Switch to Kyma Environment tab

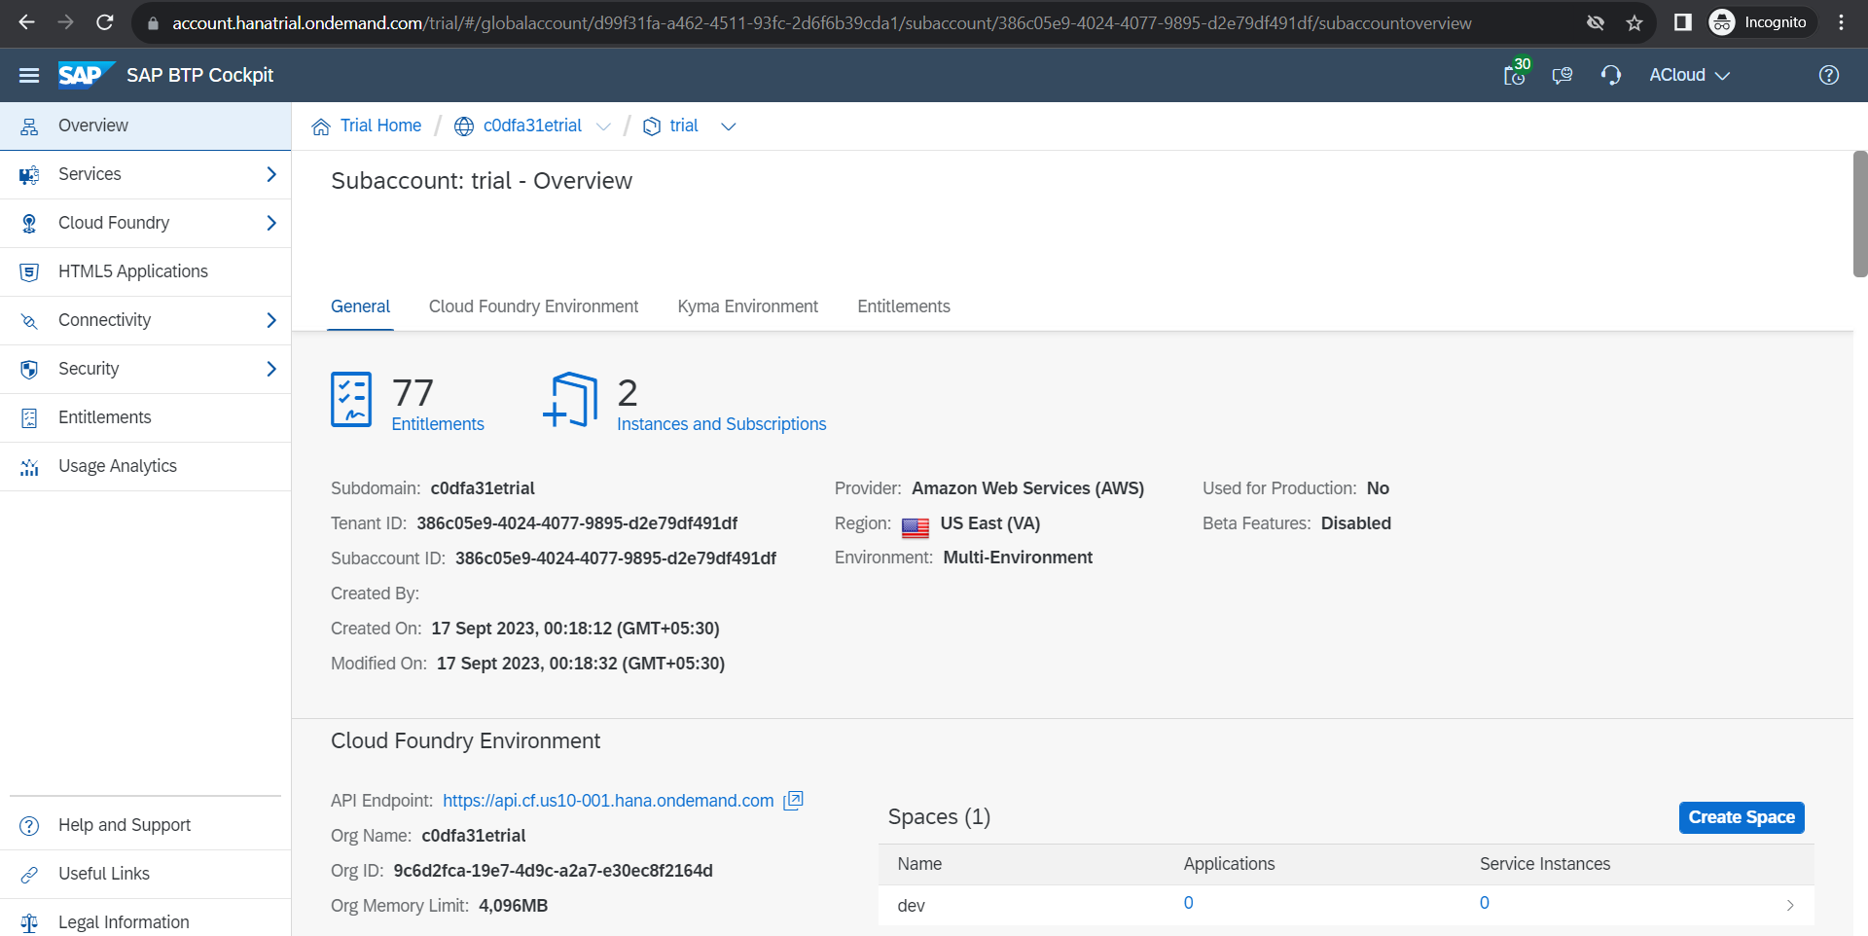point(747,306)
